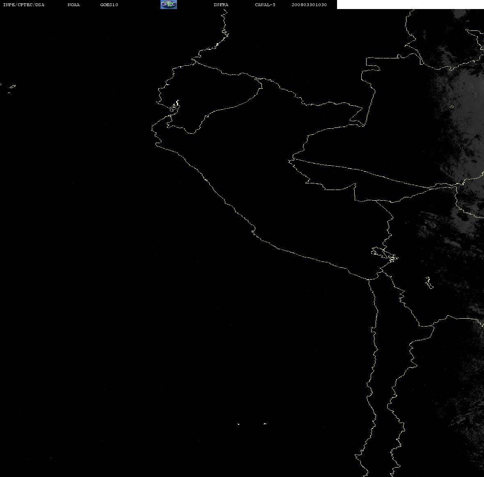Select the CANAL-5 channel label

[x=265, y=5]
